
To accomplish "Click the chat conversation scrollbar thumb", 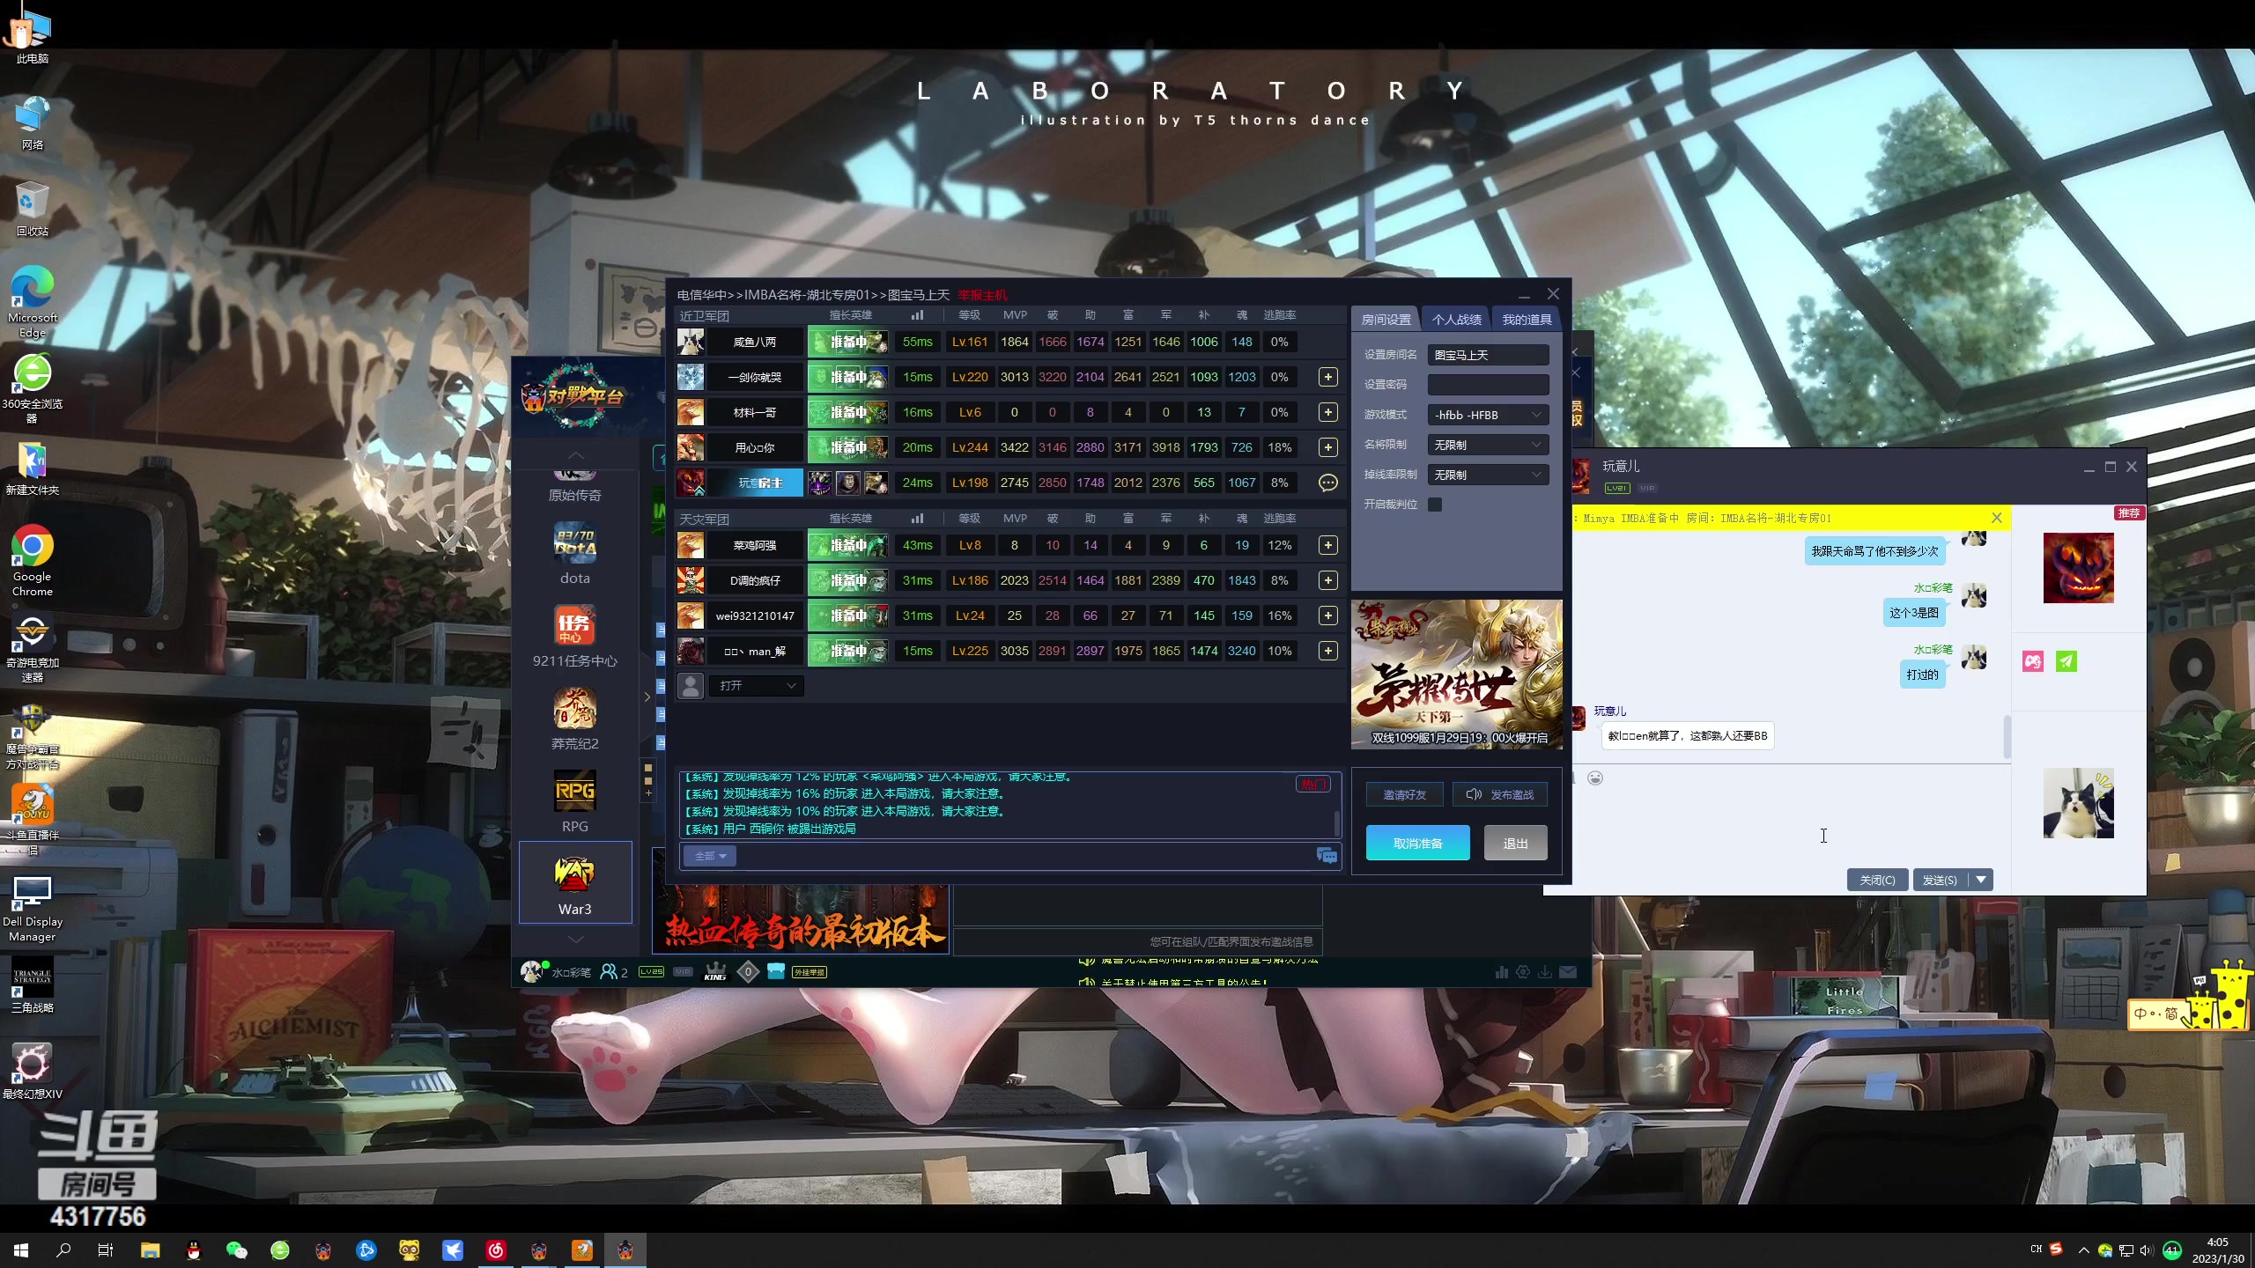I will pos(2007,737).
